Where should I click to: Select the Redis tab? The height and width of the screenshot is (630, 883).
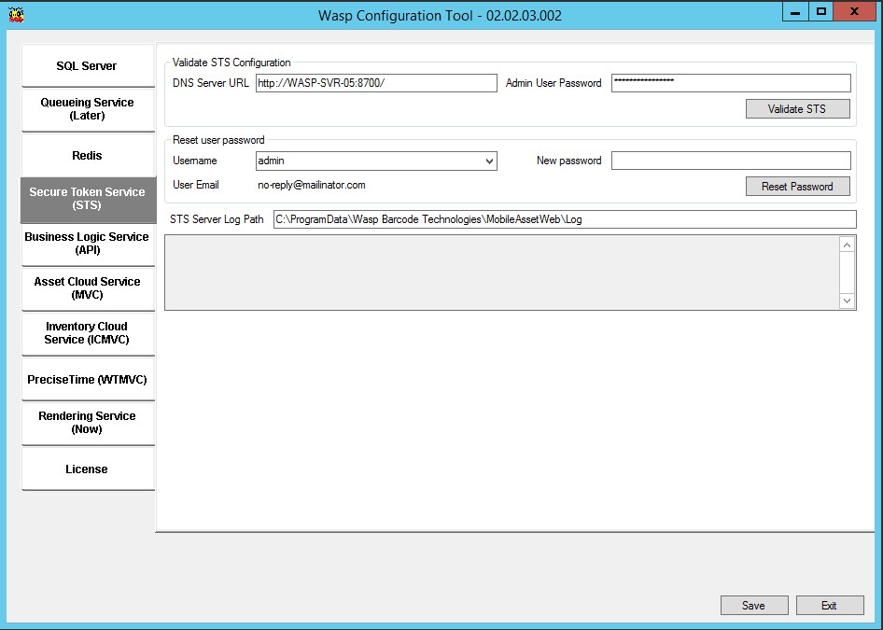87,155
